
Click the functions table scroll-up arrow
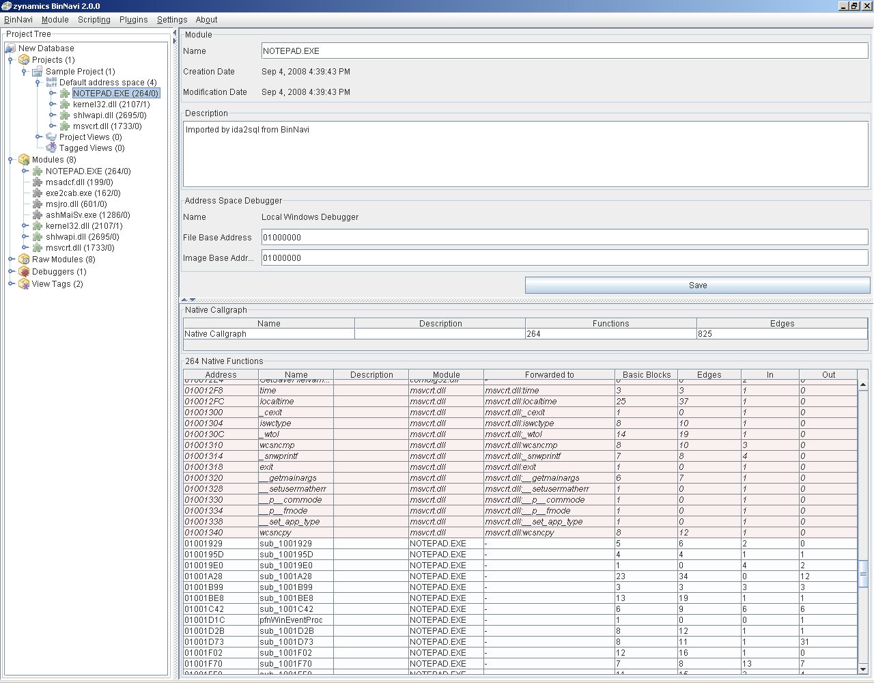coord(863,385)
